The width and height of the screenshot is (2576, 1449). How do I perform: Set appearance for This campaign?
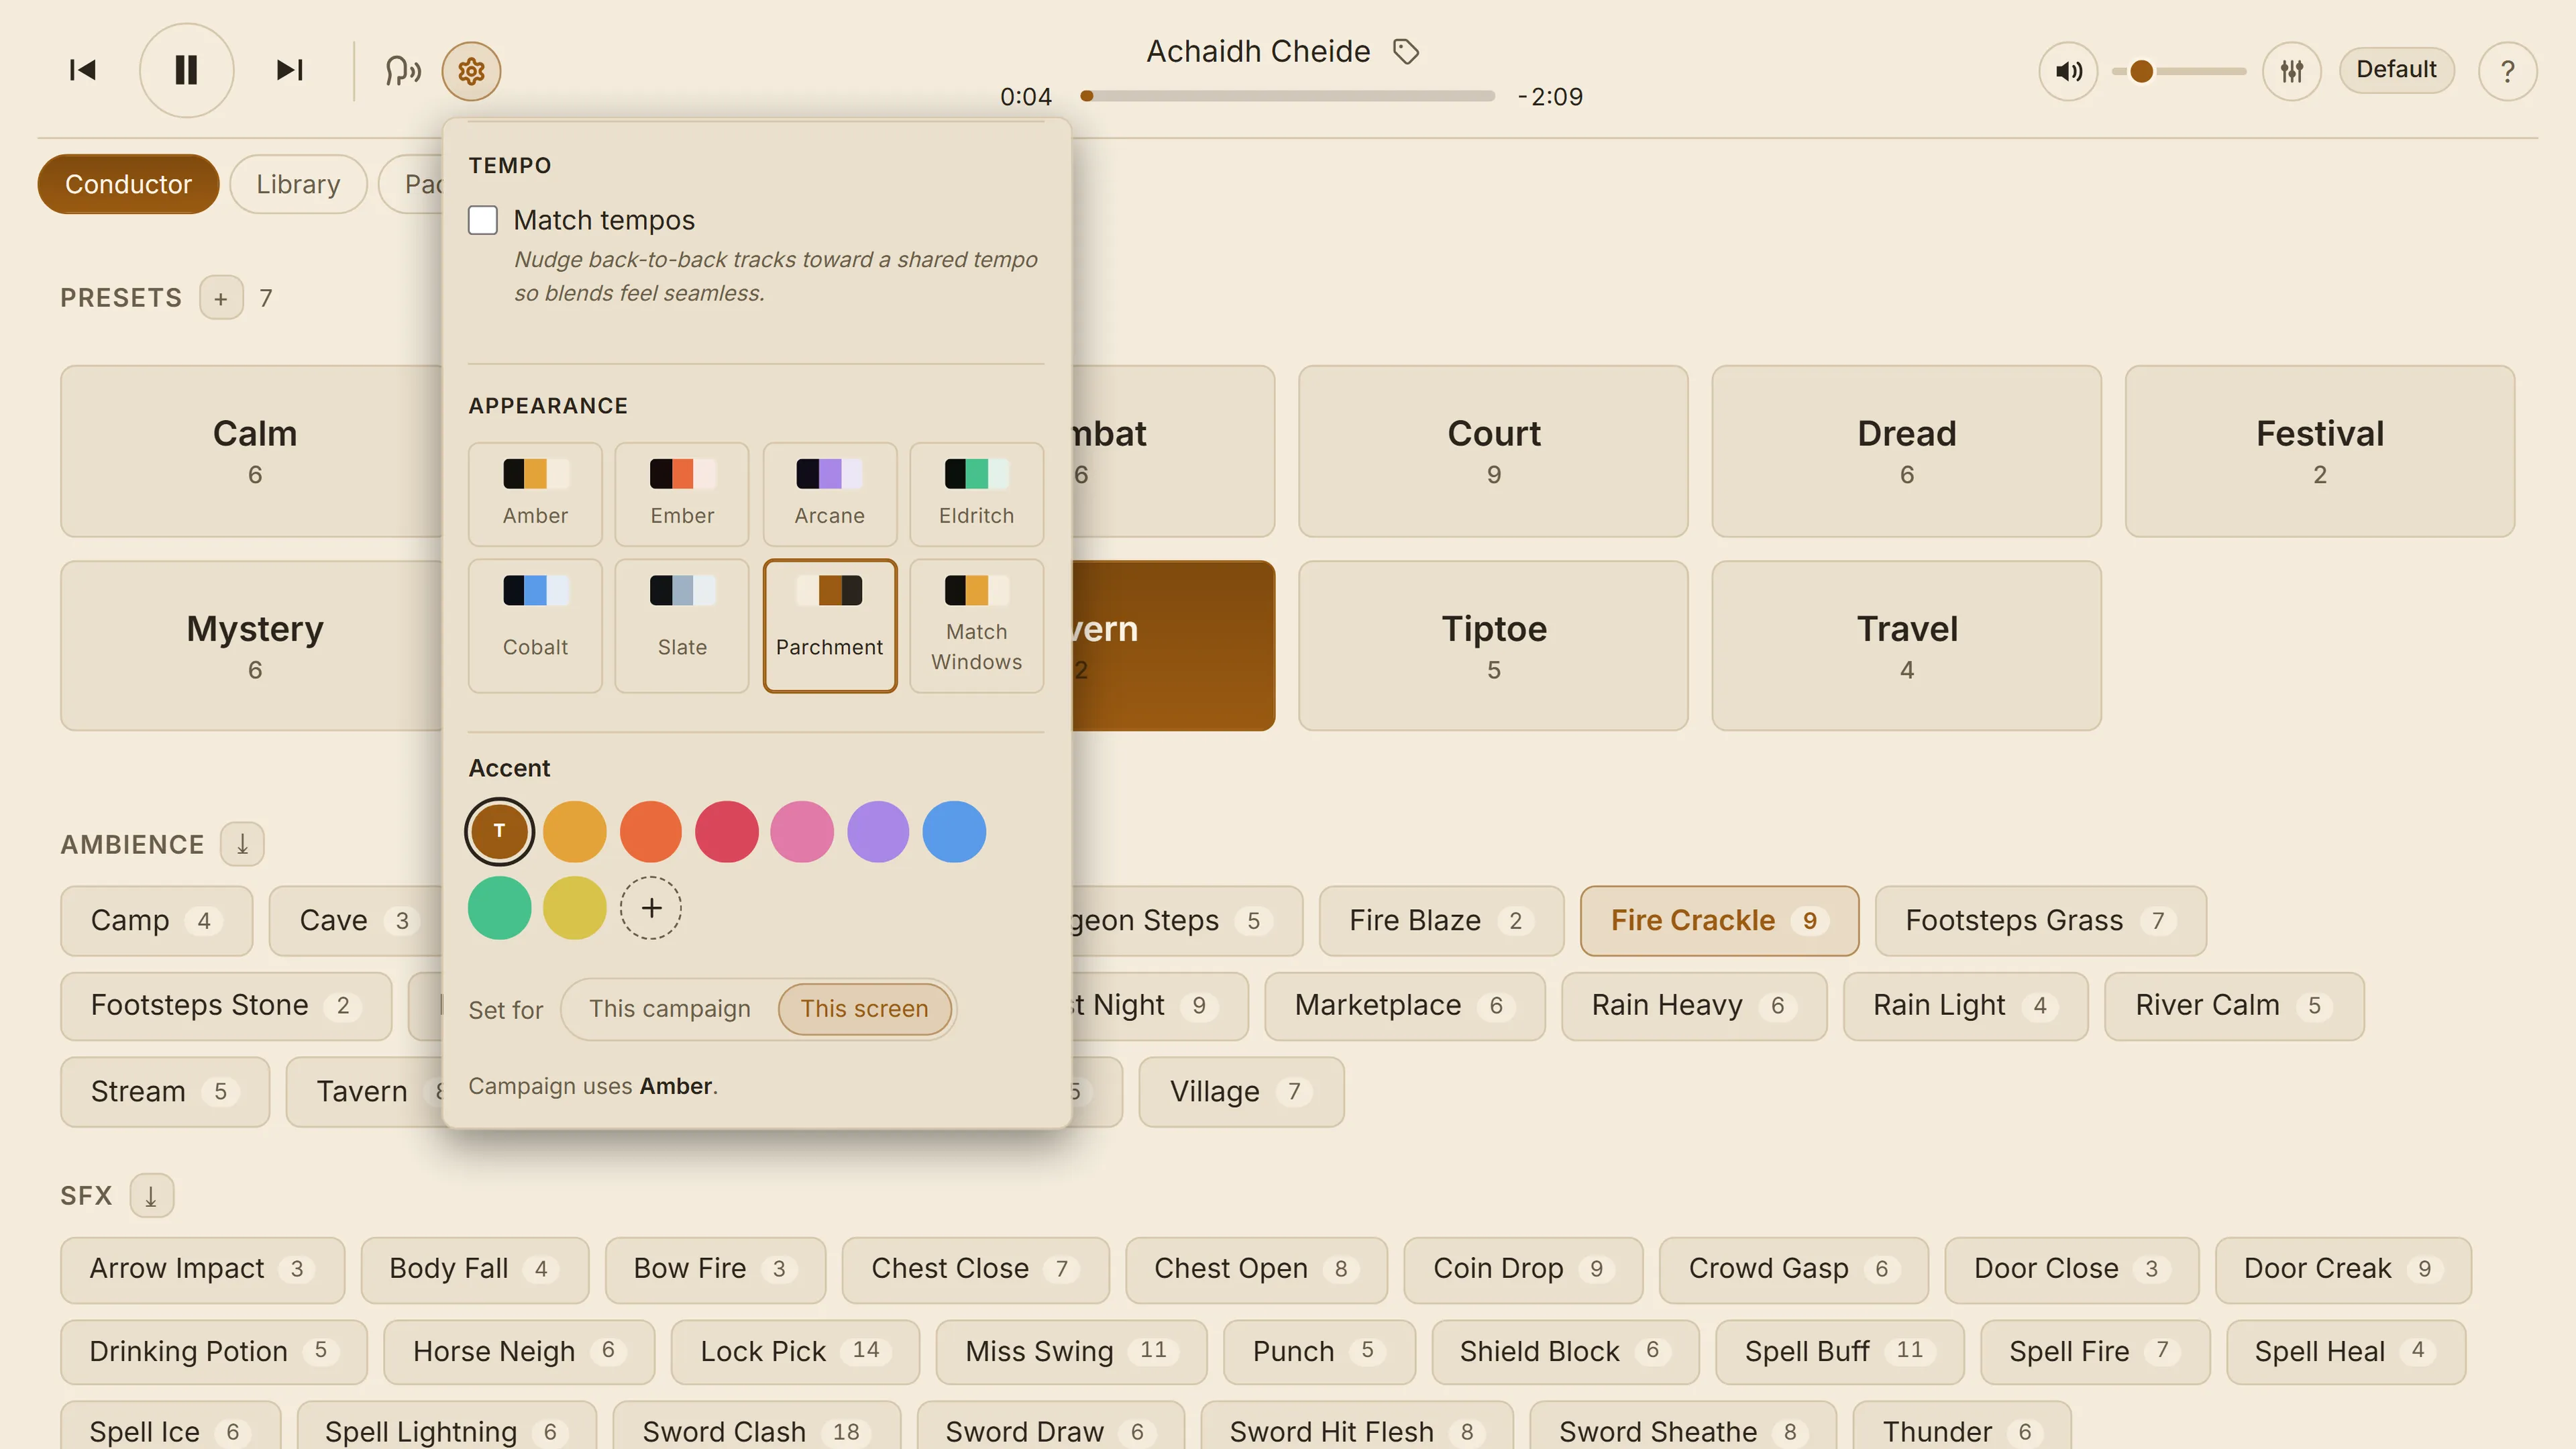(669, 1009)
